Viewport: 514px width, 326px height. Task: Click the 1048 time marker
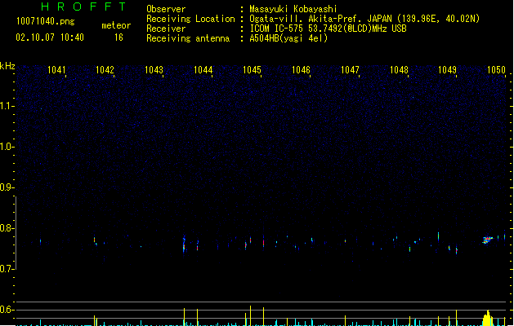(x=399, y=70)
